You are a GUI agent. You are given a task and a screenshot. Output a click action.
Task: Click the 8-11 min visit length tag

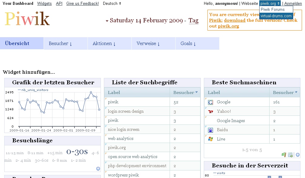35,153
